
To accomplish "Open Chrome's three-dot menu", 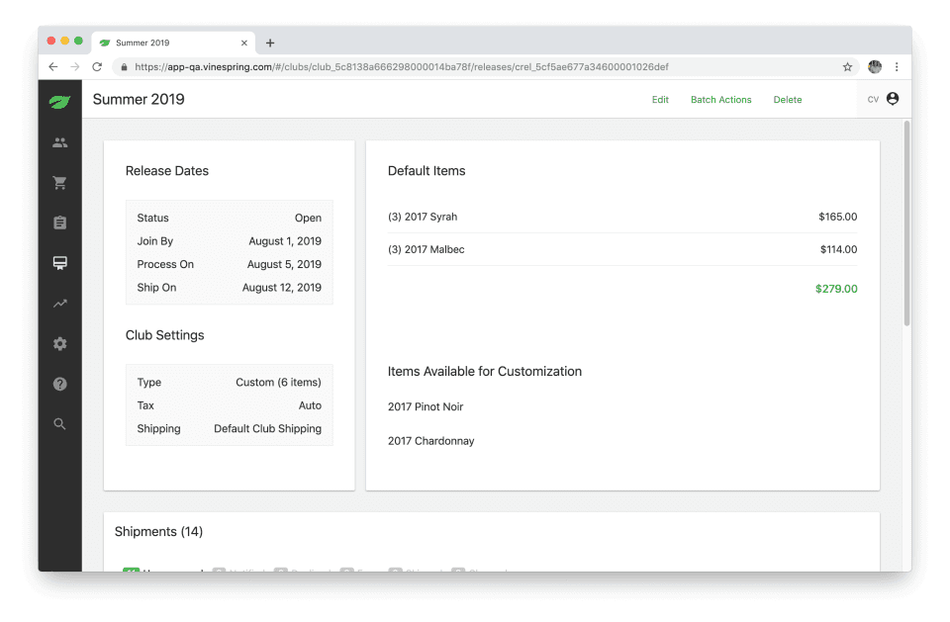I will tap(897, 67).
